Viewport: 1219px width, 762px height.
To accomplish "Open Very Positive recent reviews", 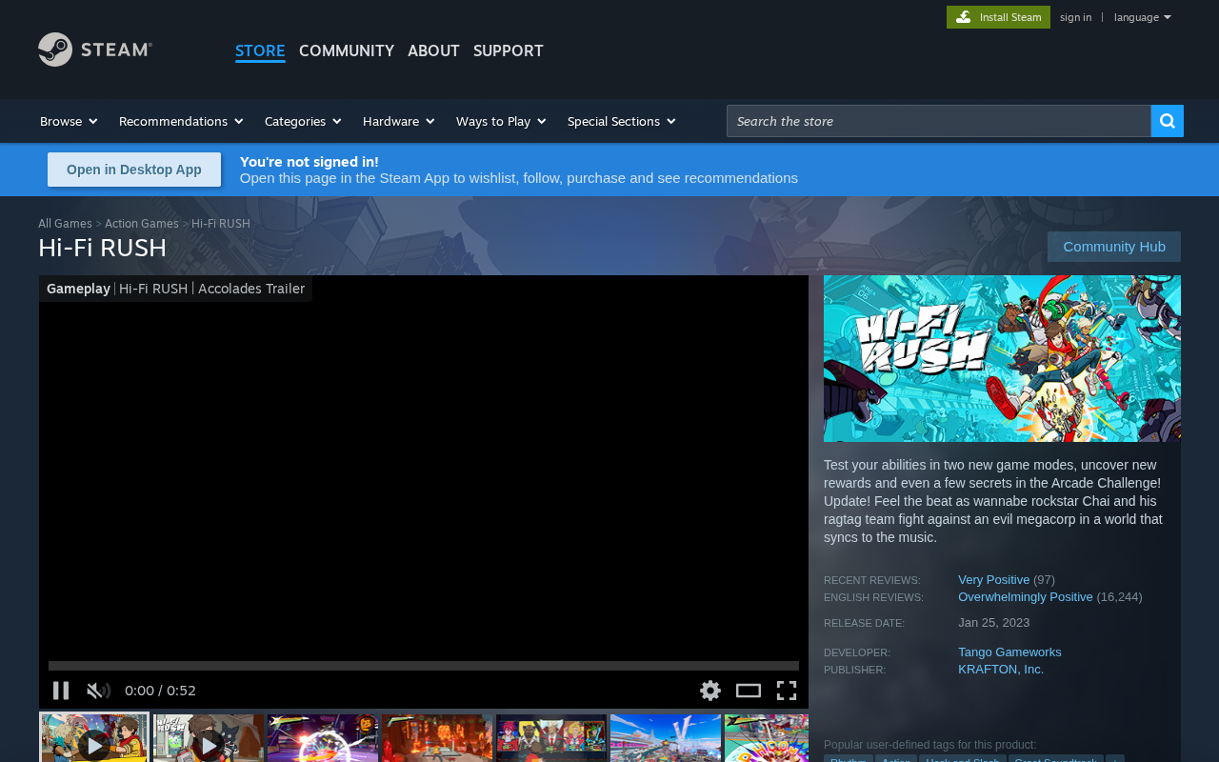I will (993, 580).
